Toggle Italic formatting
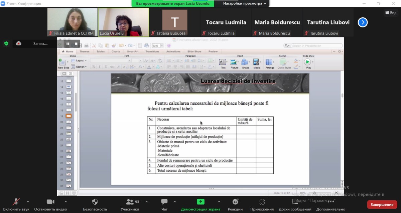This screenshot has height=213, width=401. (100, 67)
